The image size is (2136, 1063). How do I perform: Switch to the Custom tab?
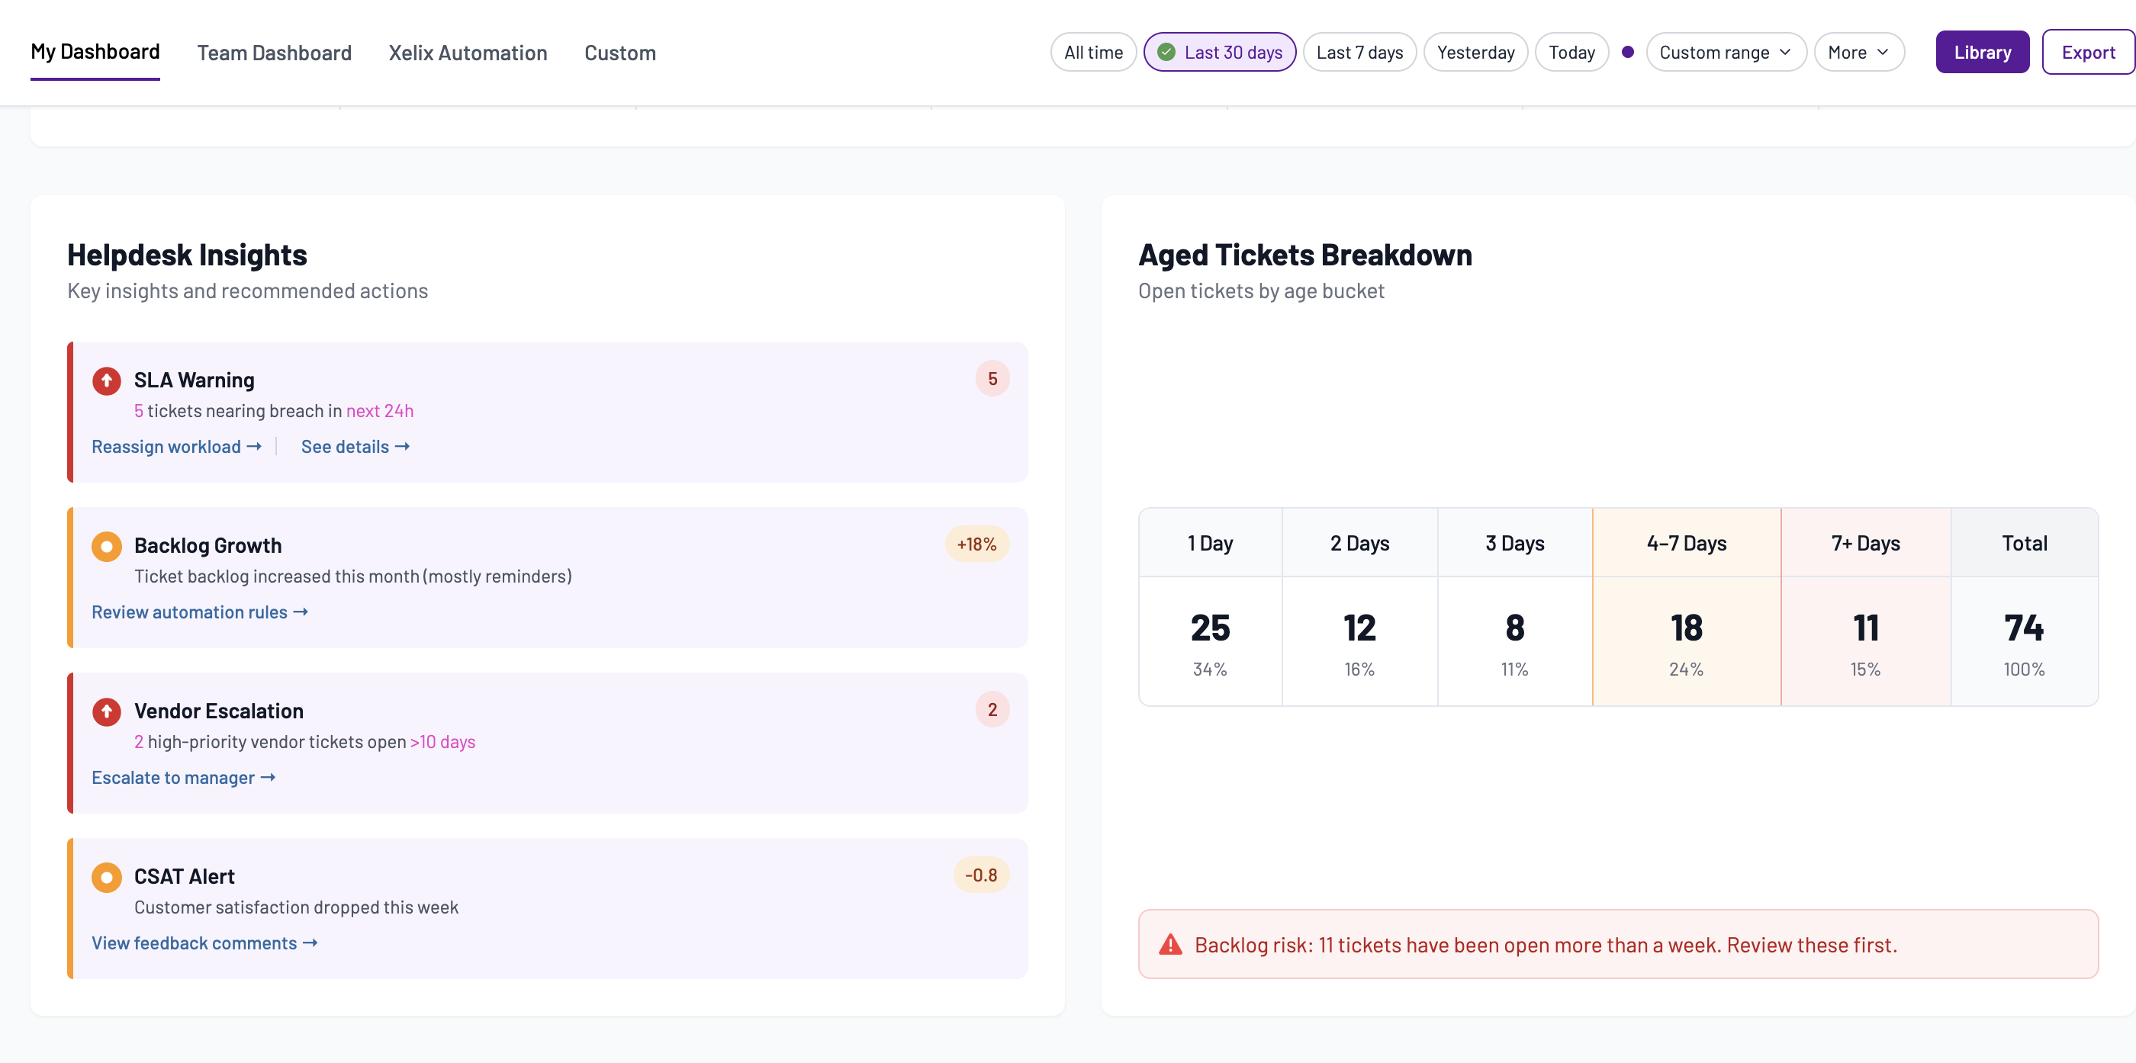[x=619, y=53]
